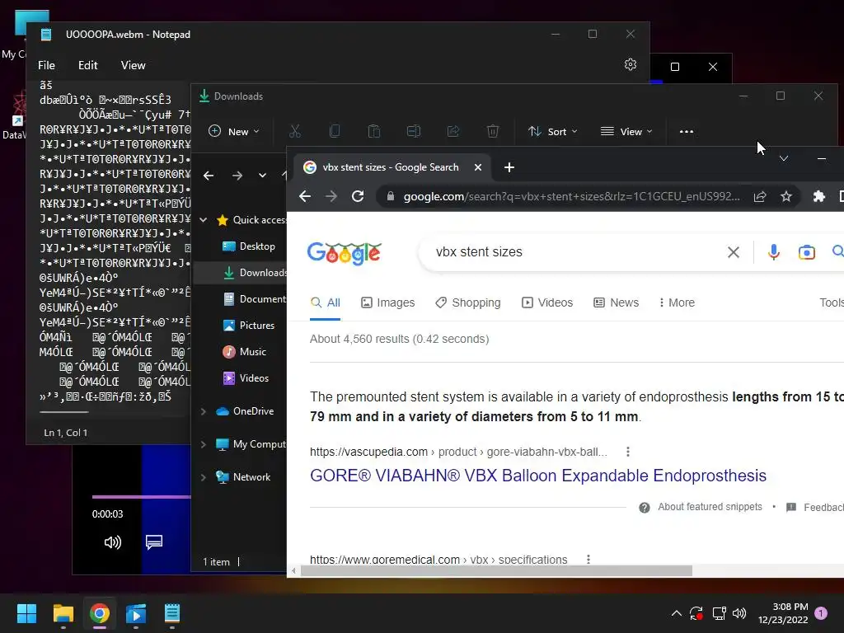Clear Google search box
The width and height of the screenshot is (844, 633).
pos(733,252)
